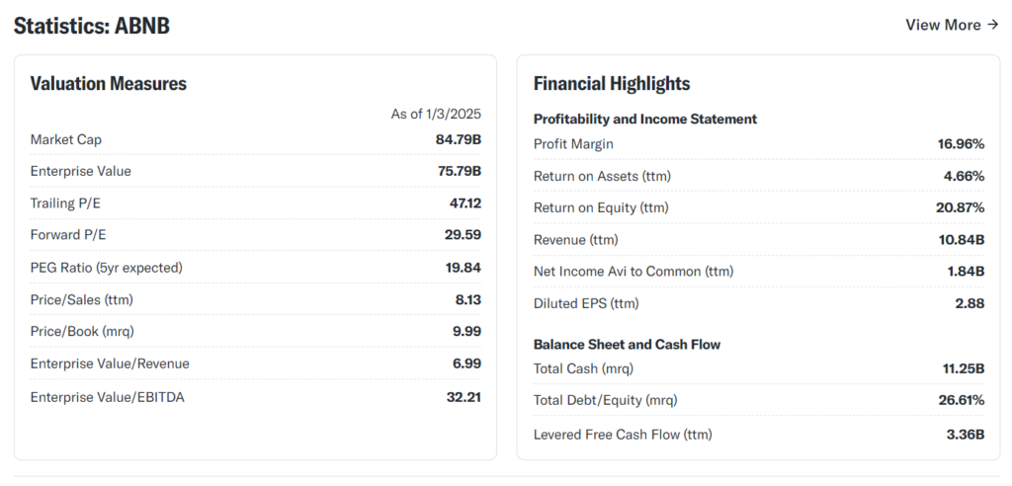Click the arrow icon beside View More
Screen dimensions: 1012x486
pyautogui.click(x=992, y=25)
